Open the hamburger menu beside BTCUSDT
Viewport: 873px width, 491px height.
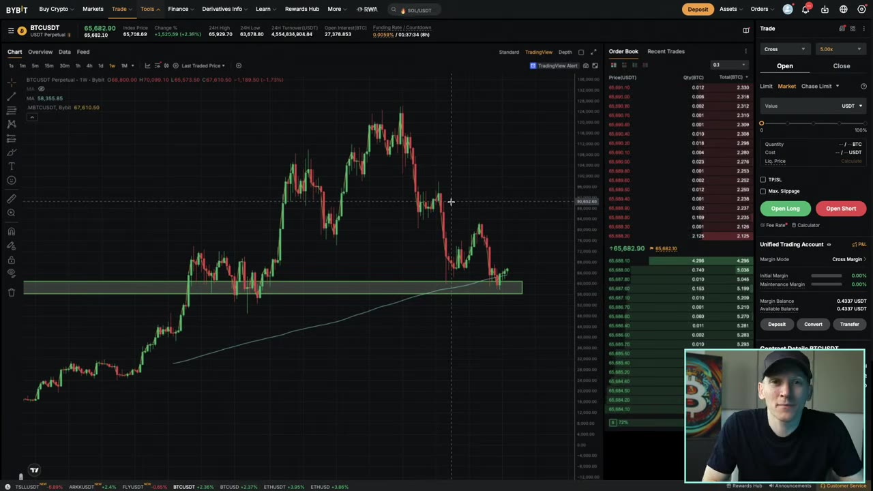click(x=11, y=31)
